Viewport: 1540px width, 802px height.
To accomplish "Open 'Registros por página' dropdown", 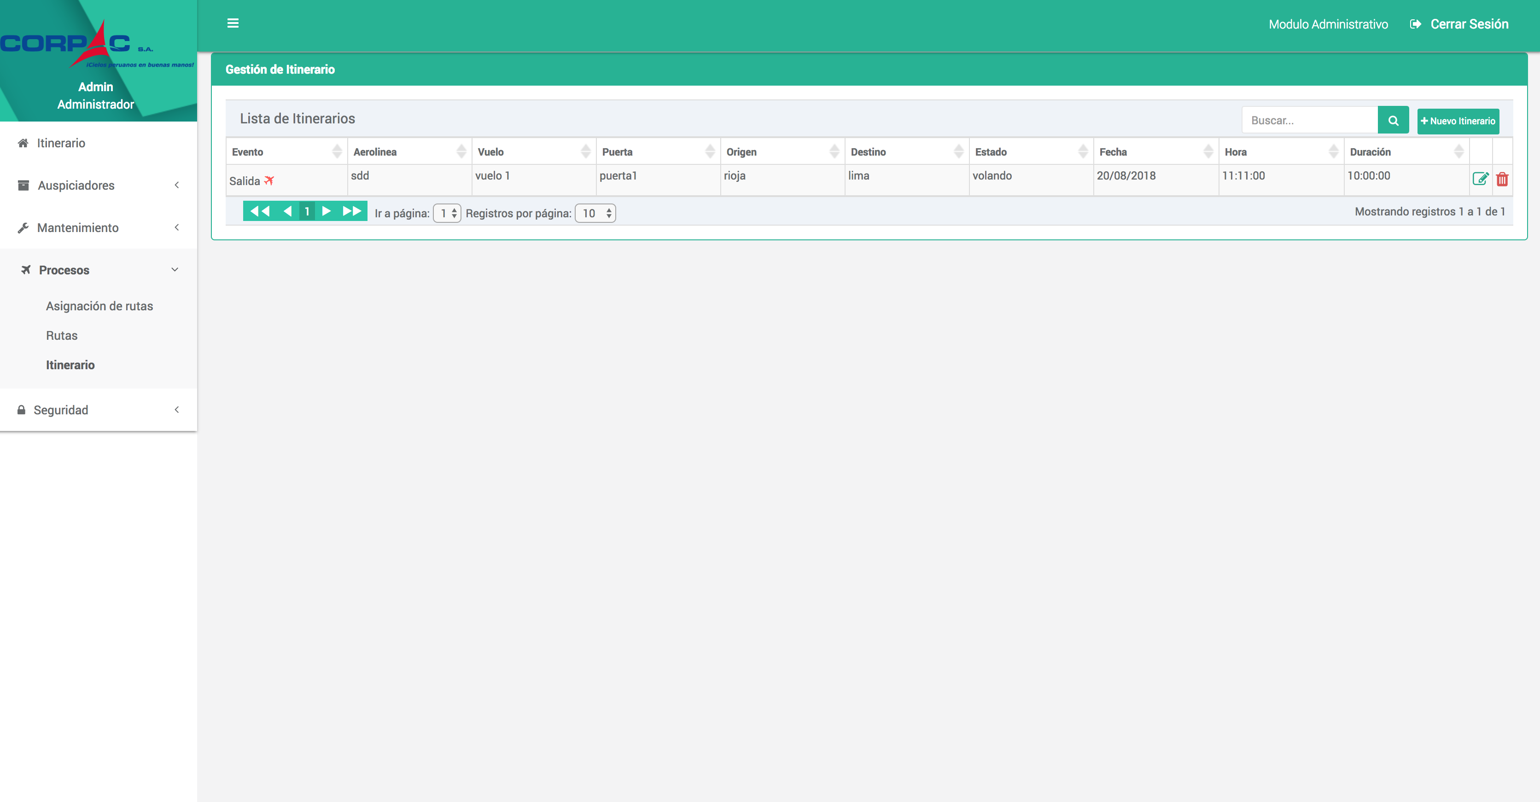I will 595,213.
